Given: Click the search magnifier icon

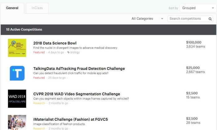Looking at the screenshot, I should pyautogui.click(x=210, y=19).
